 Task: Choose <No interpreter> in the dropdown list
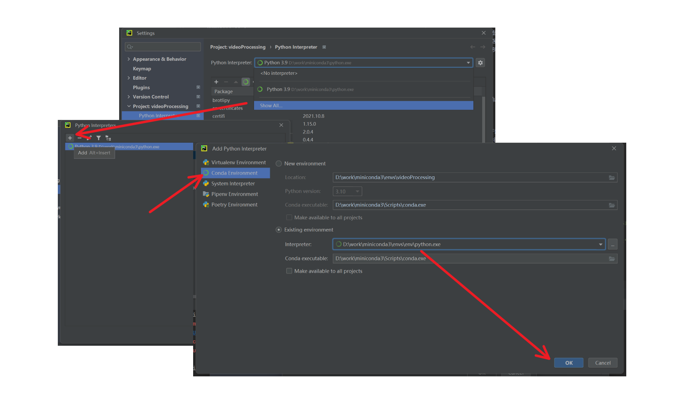pyautogui.click(x=363, y=73)
